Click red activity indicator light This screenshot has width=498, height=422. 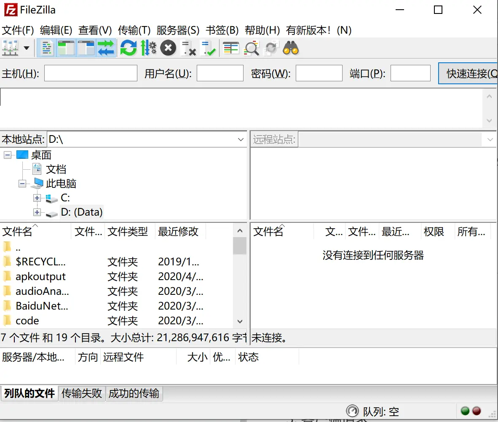[477, 411]
